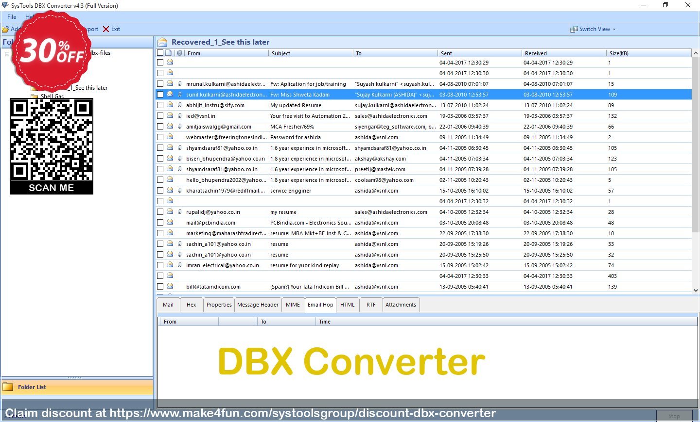The image size is (700, 422).
Task: Click attachment paperclip of sunil.kulkarni email
Action: [179, 95]
